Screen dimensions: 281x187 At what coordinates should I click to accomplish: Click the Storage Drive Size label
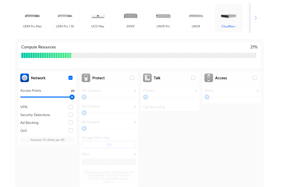tap(96, 138)
